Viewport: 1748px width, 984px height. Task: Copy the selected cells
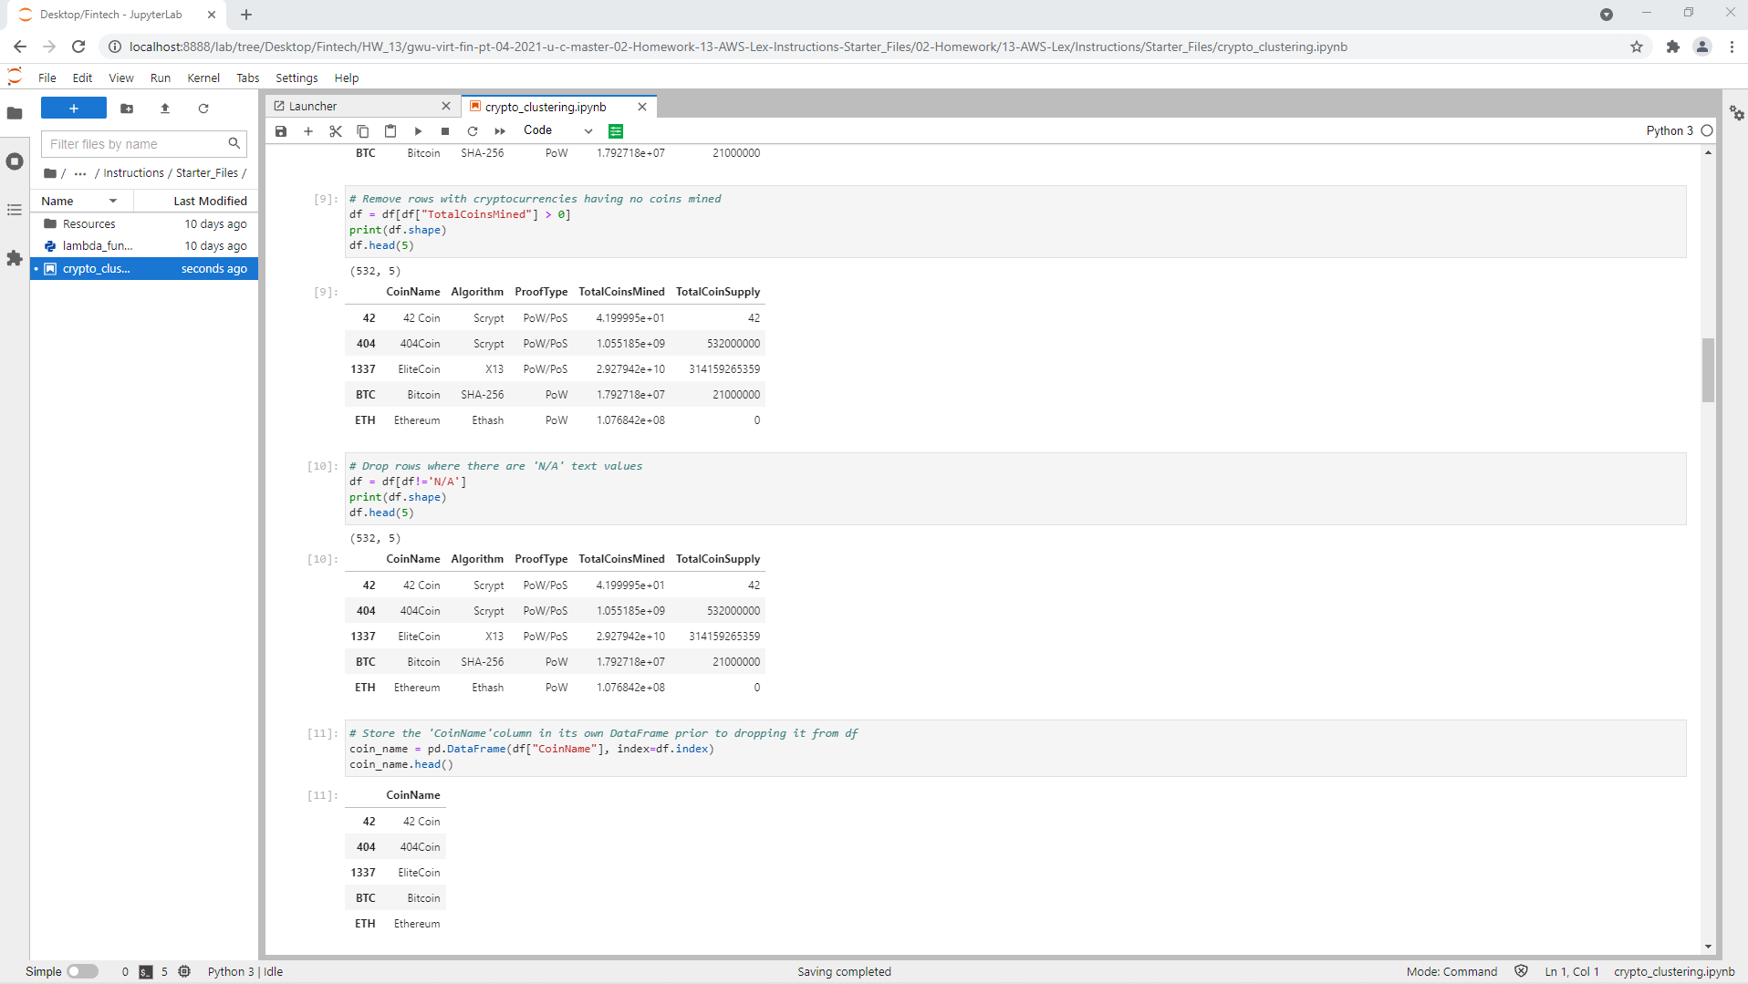pyautogui.click(x=363, y=131)
